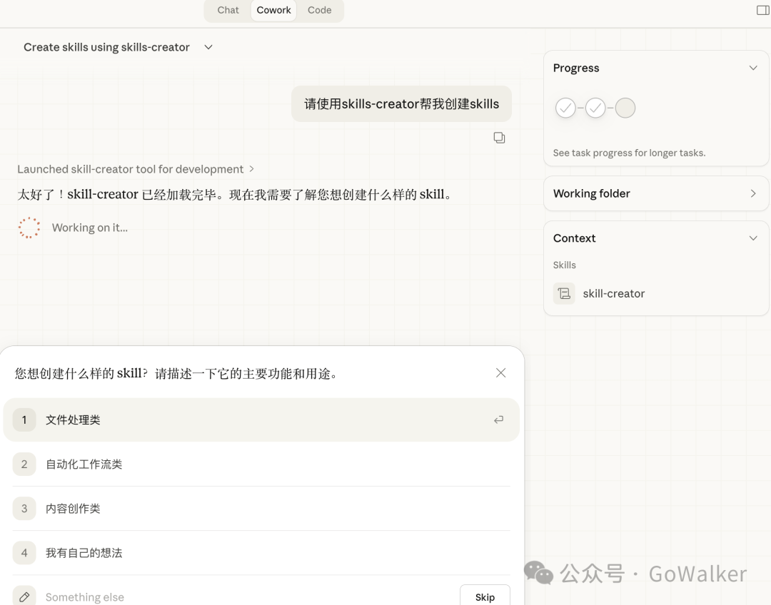Click the "Working on it..." status text
The image size is (771, 605).
89,228
